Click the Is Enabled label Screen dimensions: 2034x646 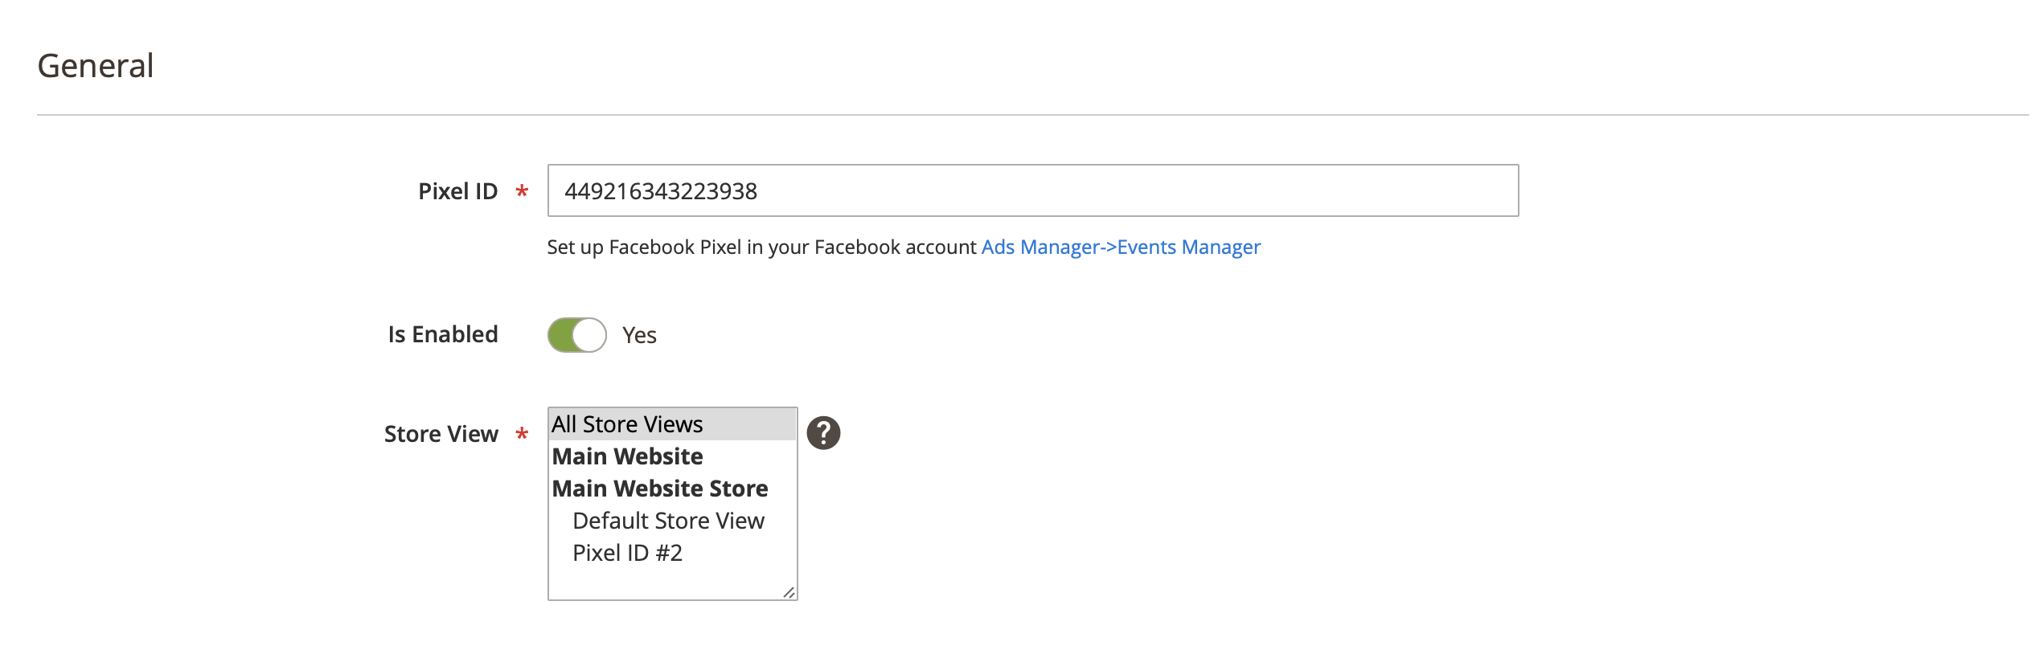tap(443, 334)
